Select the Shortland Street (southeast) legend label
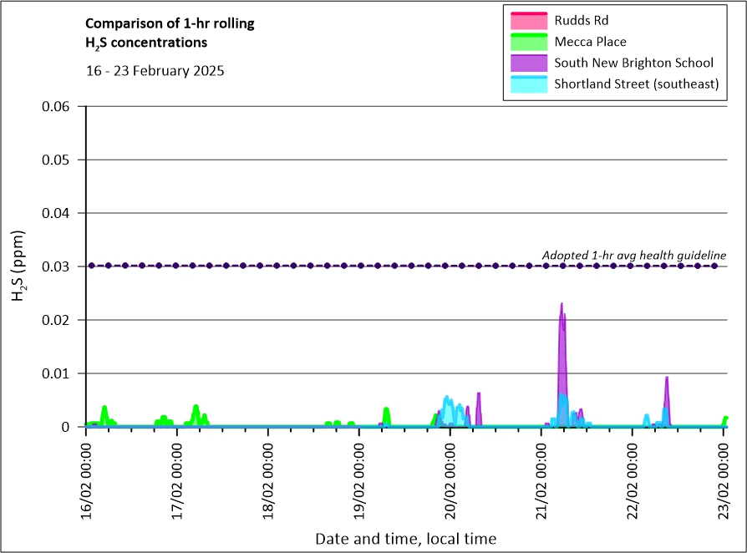The height and width of the screenshot is (553, 747). tap(636, 84)
